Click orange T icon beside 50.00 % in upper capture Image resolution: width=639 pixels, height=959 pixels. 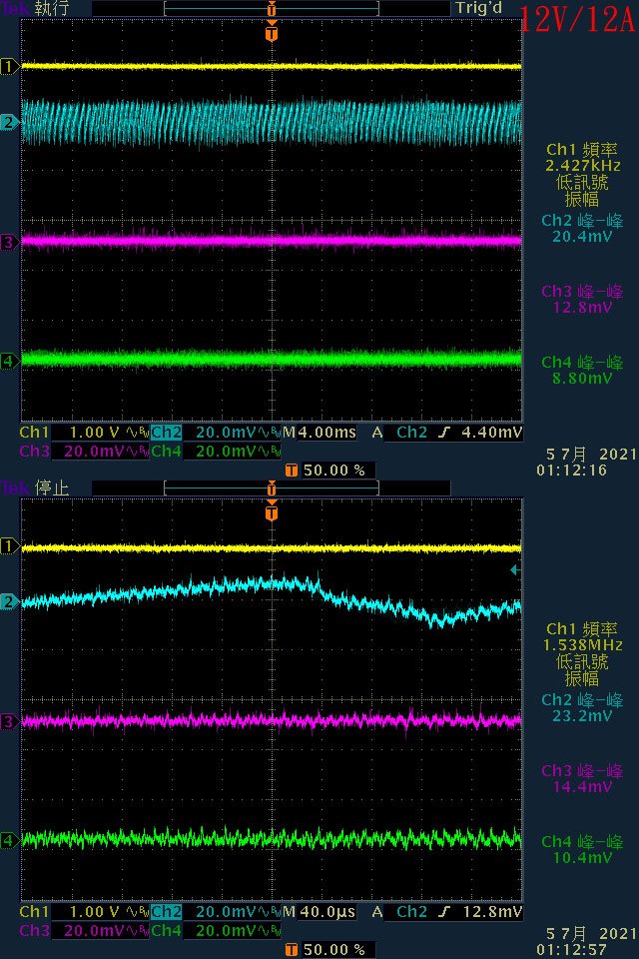tap(292, 471)
